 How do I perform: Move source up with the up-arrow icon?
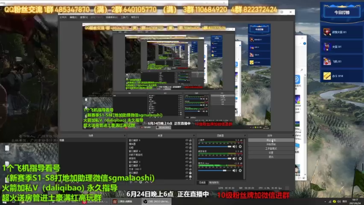pos(147,182)
